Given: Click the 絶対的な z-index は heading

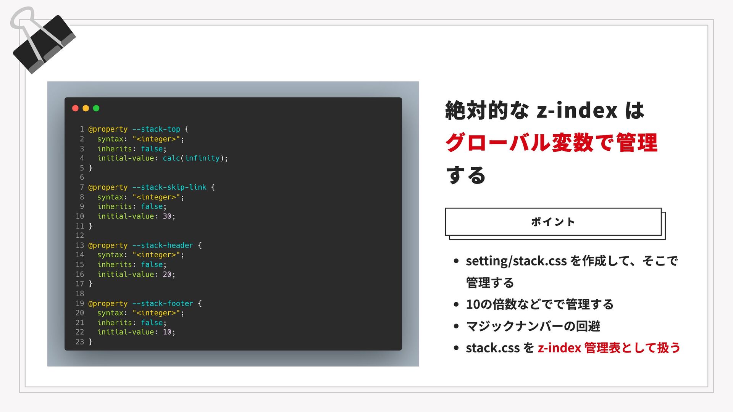Looking at the screenshot, I should pyautogui.click(x=544, y=111).
